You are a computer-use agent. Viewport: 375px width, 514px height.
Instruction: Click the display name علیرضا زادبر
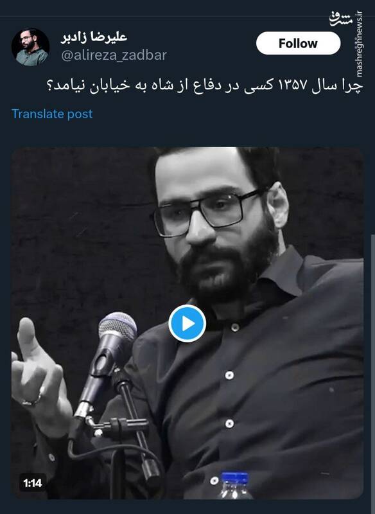(x=94, y=37)
